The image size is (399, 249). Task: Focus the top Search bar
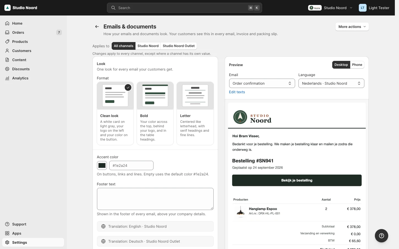pos(185,8)
